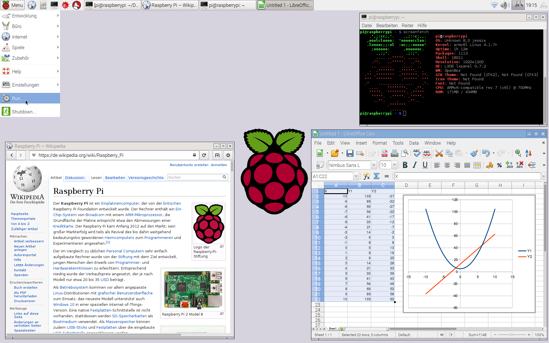This screenshot has height=343, width=549.
Task: Select Run... from the start menu
Action: [x=17, y=98]
